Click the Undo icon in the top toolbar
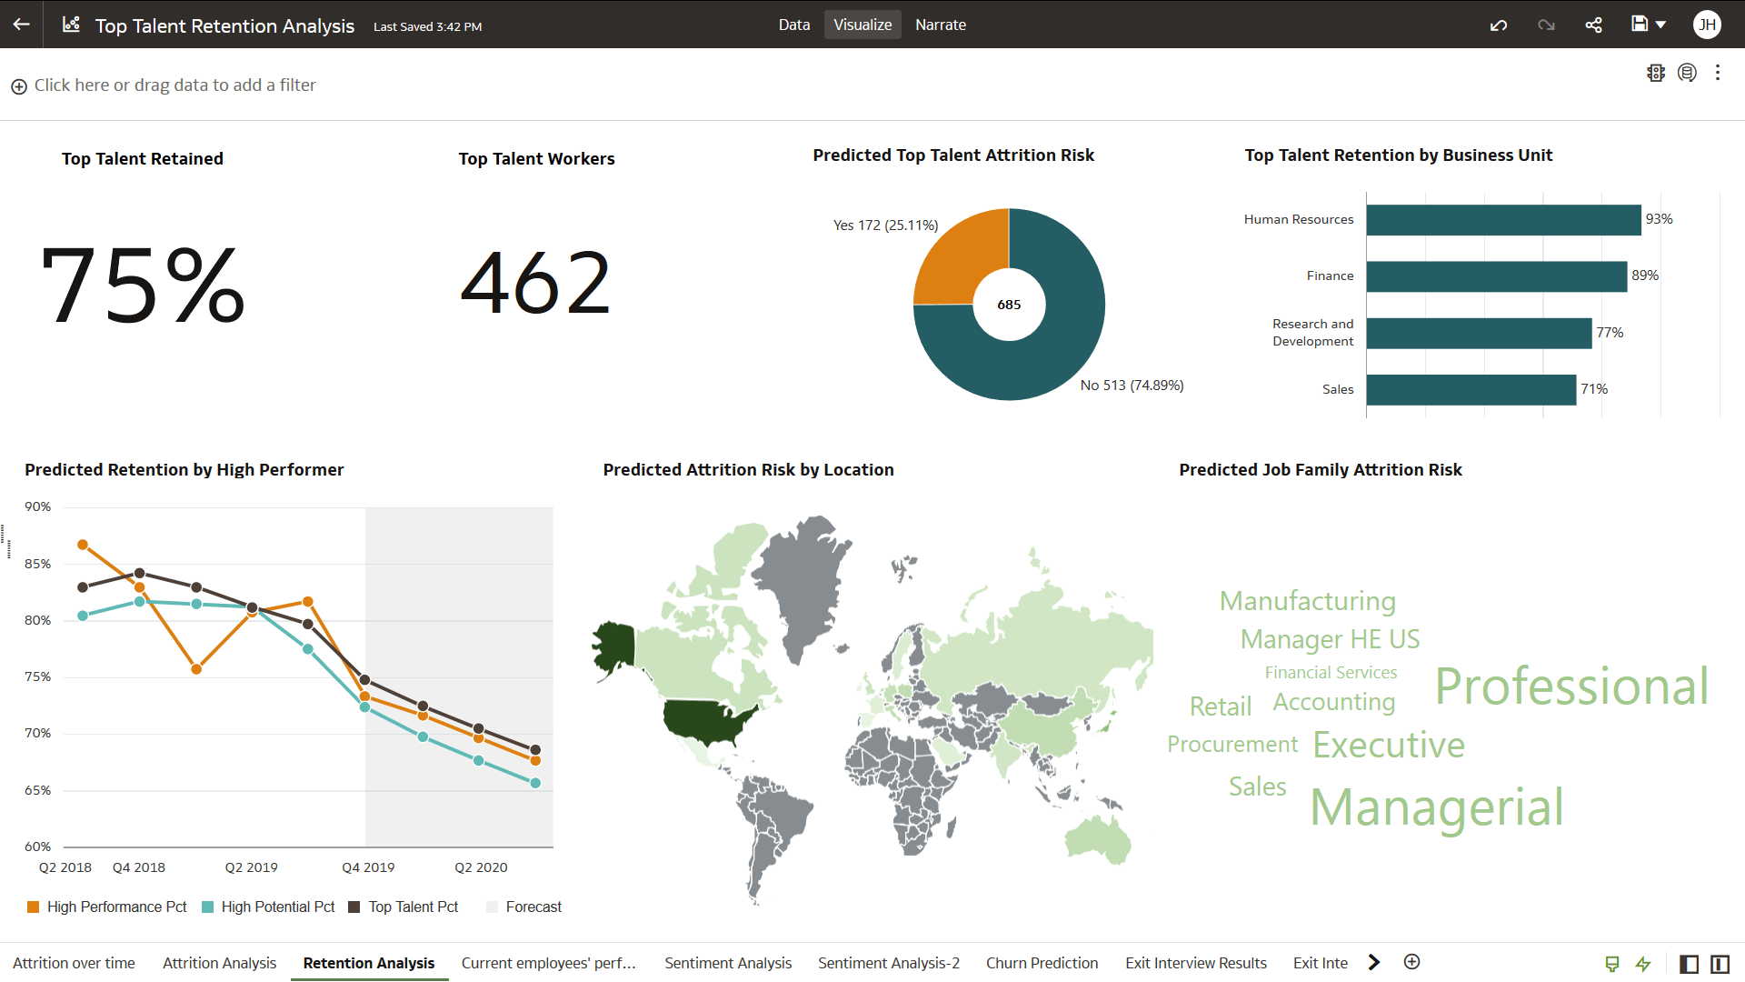This screenshot has width=1745, height=982. pos(1498,25)
